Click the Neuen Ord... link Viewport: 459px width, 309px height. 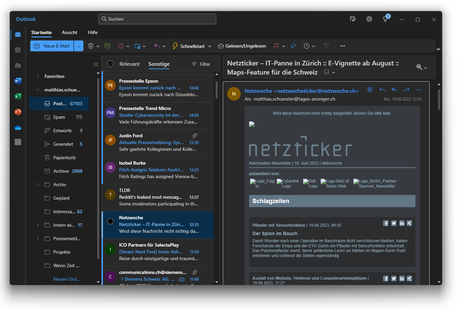point(66,279)
